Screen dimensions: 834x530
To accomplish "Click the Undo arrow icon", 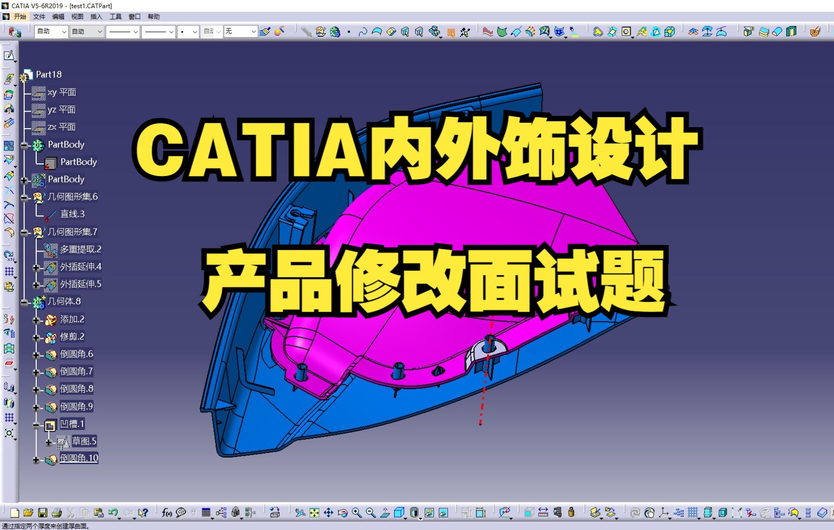I will point(113,513).
